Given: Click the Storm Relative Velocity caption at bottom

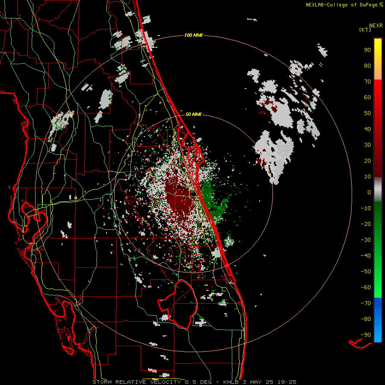Looking at the screenshot, I should [194, 382].
